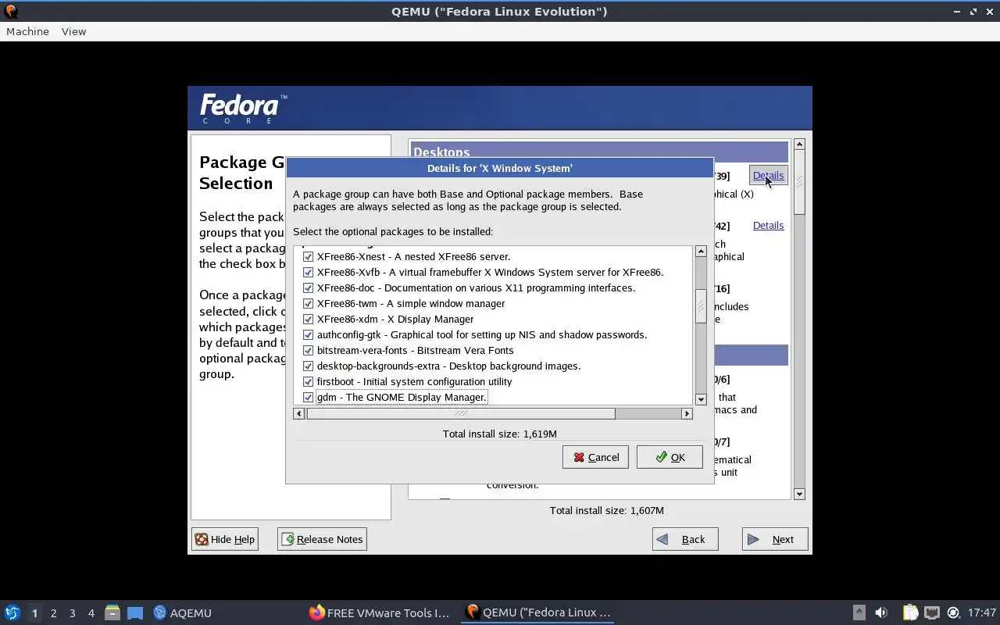Toggle the XFree86-doc package checkbox

pyautogui.click(x=308, y=287)
